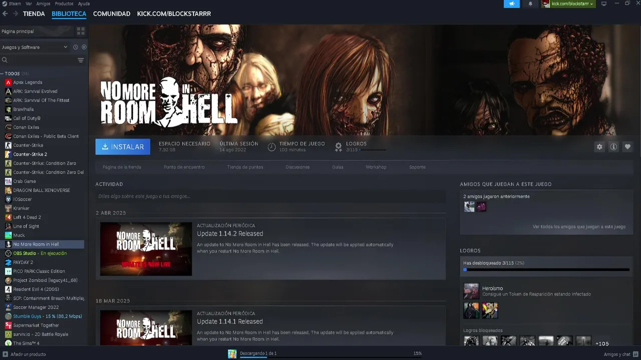Go to the TIENDA tab
Viewport: 641px width, 360px height.
coord(34,13)
